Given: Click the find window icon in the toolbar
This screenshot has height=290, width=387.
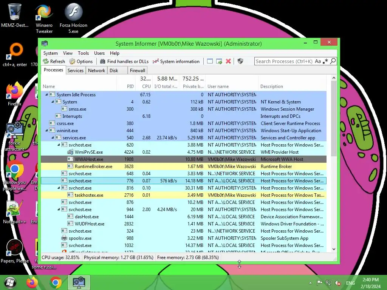Looking at the screenshot, I should point(210,62).
